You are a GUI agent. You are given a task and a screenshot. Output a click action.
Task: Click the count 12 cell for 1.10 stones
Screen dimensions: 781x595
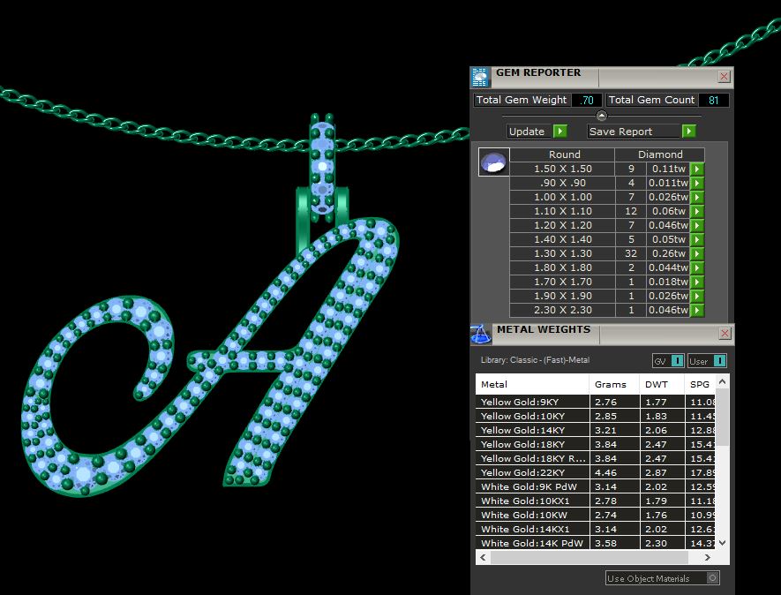tap(631, 211)
